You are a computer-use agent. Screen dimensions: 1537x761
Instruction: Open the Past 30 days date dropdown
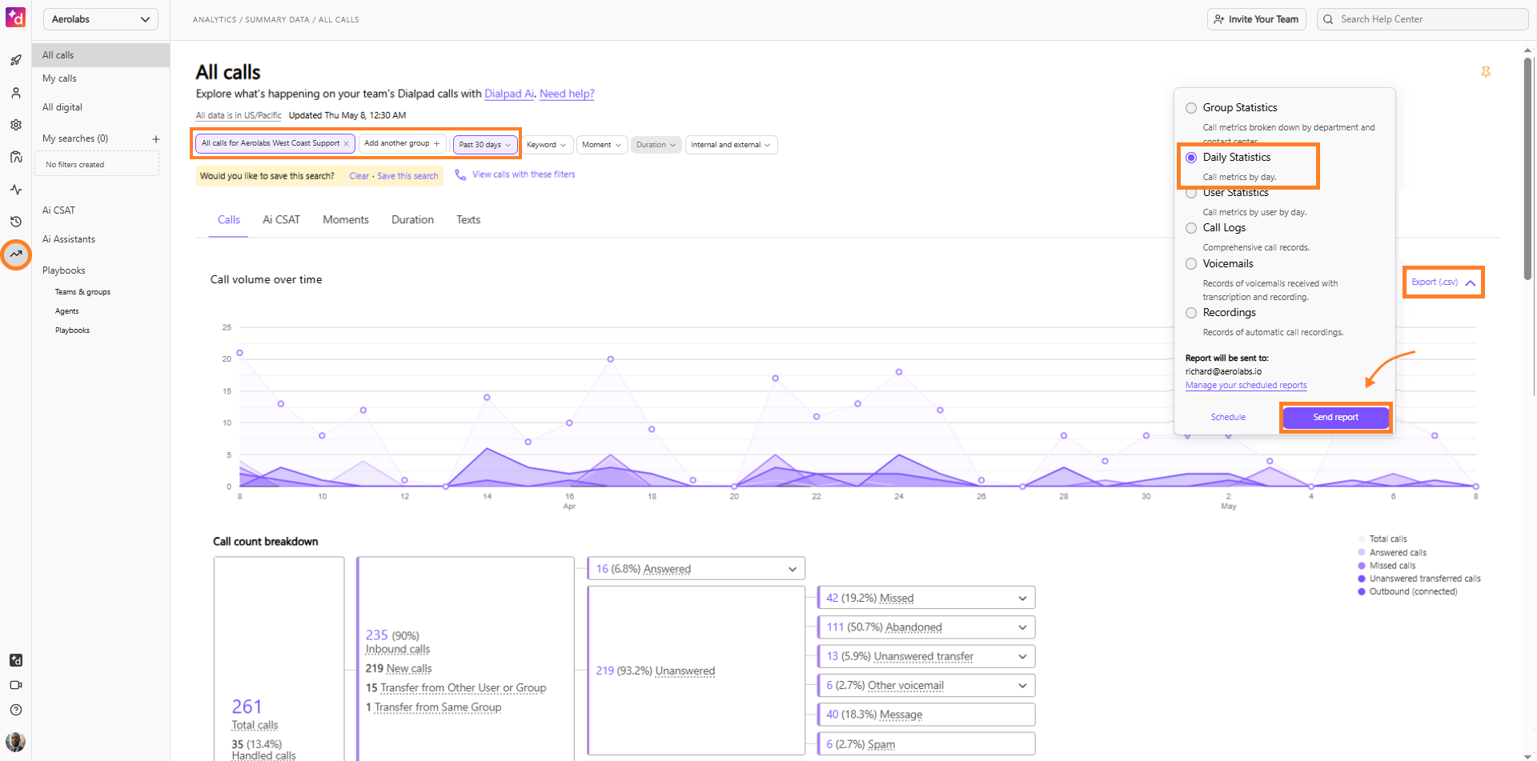tap(485, 145)
